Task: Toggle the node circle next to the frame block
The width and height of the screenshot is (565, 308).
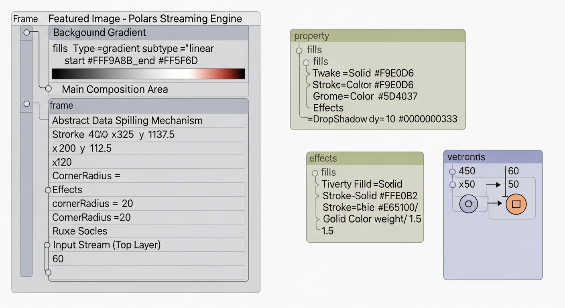Action: pos(26,103)
